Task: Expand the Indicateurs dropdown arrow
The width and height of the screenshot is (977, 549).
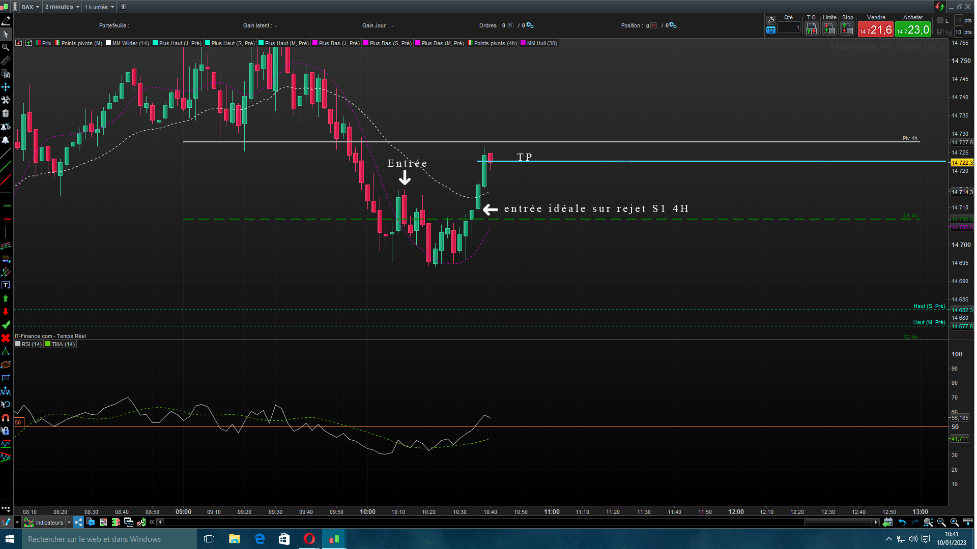Action: (x=69, y=522)
